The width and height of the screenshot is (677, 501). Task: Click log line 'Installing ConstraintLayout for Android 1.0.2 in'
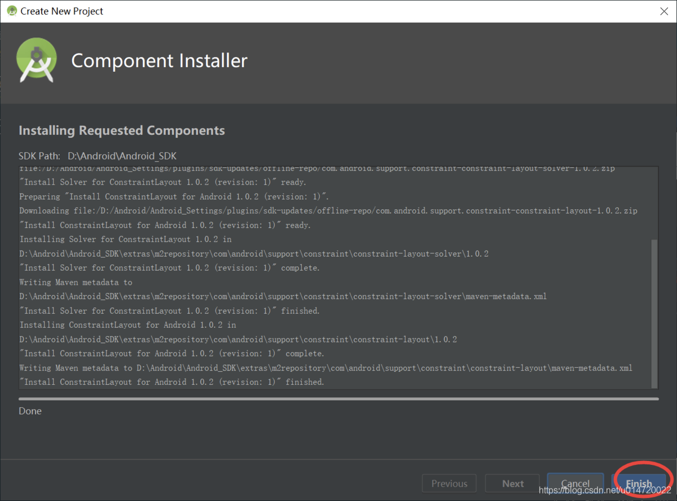(x=128, y=325)
